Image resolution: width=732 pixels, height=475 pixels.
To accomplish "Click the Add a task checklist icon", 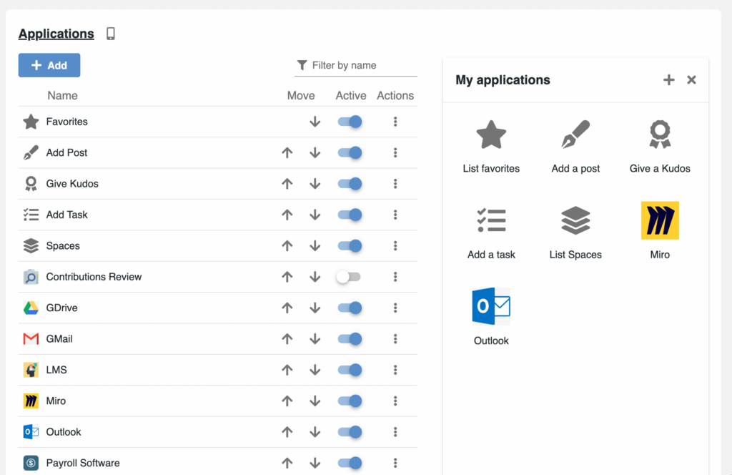I will tap(491, 221).
